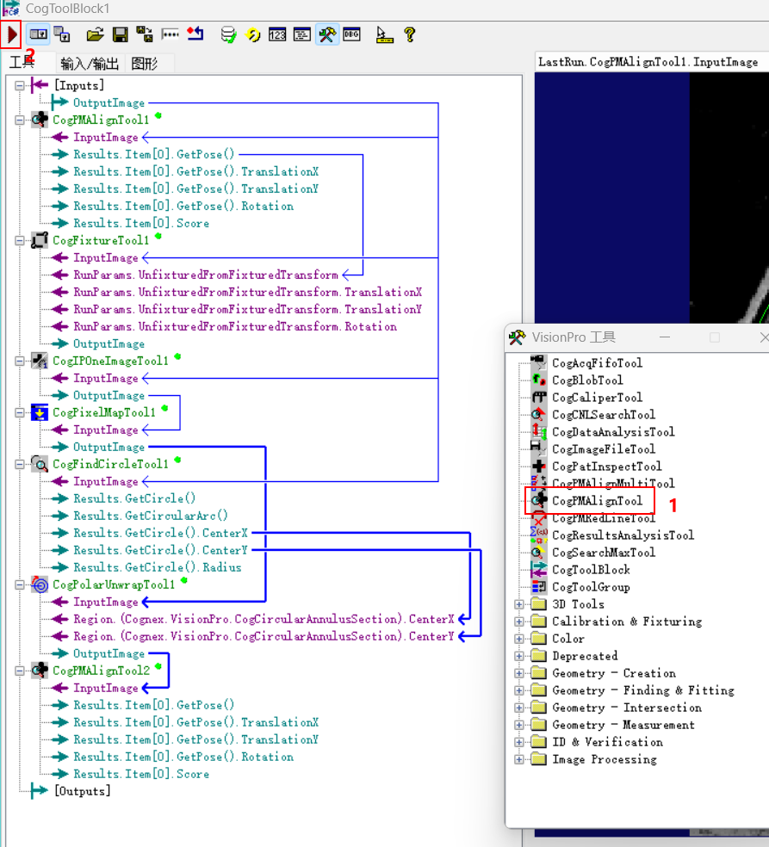This screenshot has width=769, height=847.
Task: Select RunParams.UnfixturedFromFixturedTransform.Rotation terminal
Action: 235,327
